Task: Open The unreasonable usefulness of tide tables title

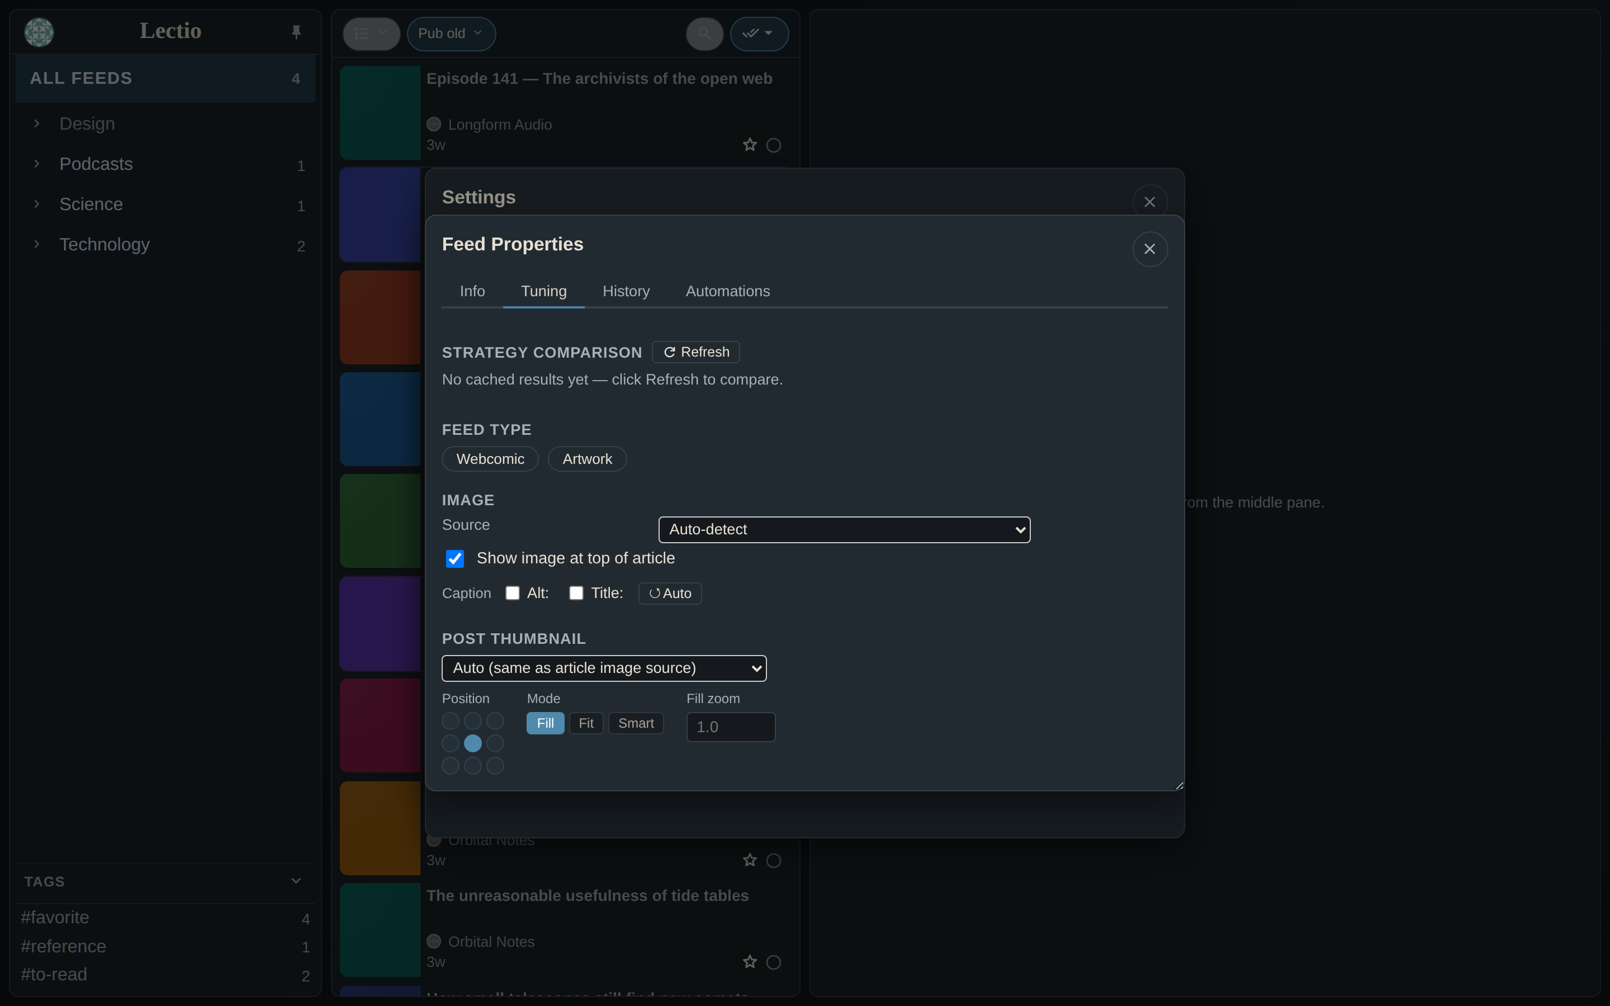Action: 588,895
